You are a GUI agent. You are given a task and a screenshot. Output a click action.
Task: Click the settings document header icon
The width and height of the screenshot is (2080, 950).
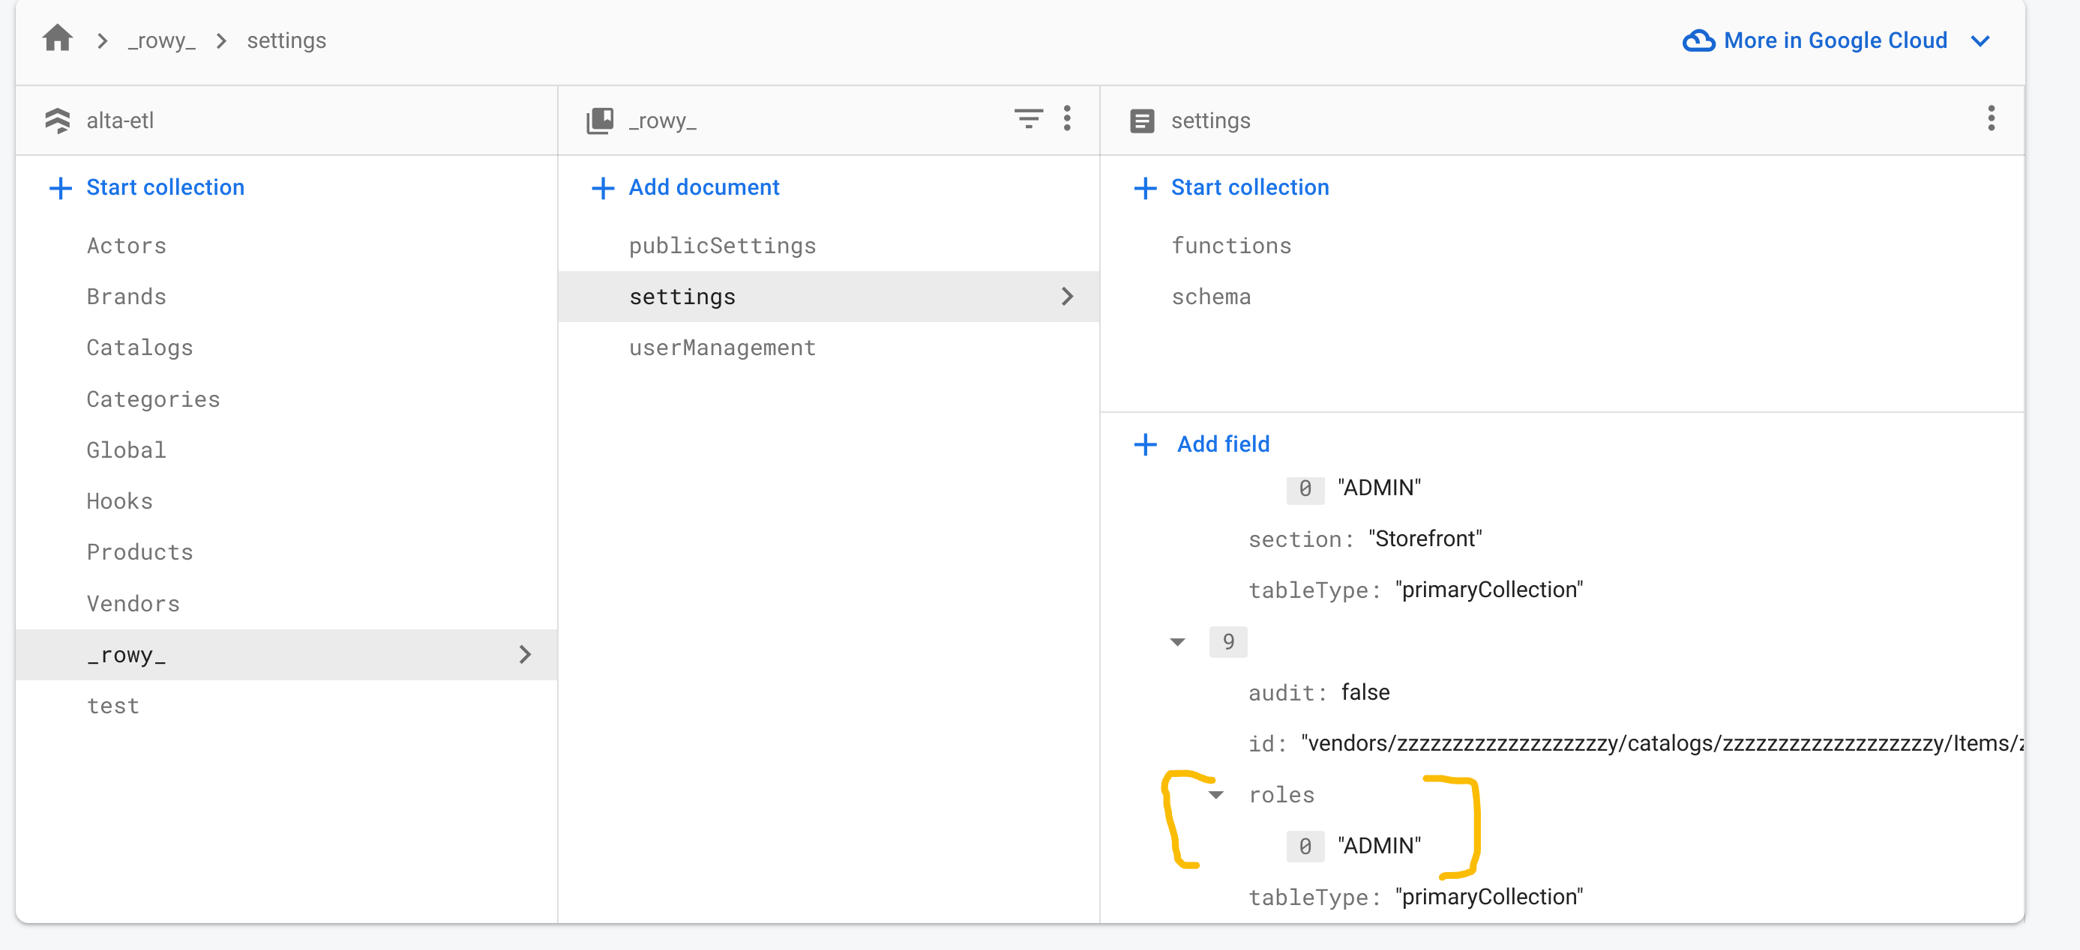tap(1142, 121)
